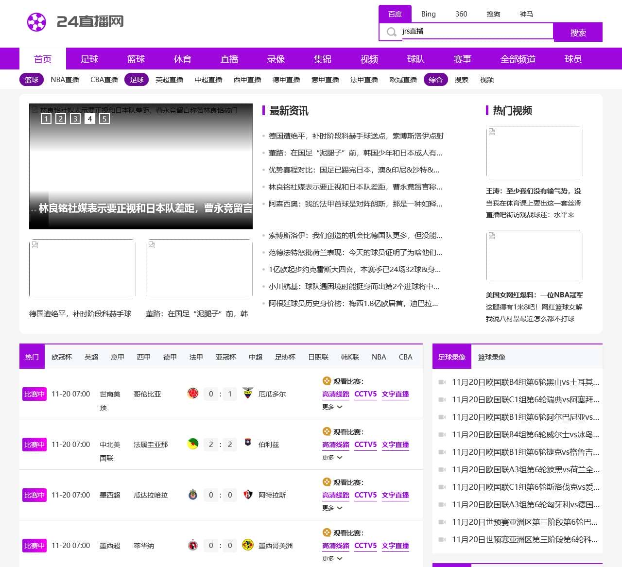The height and width of the screenshot is (567, 622).
Task: Open the 录像 navigation menu item
Action: tap(276, 59)
